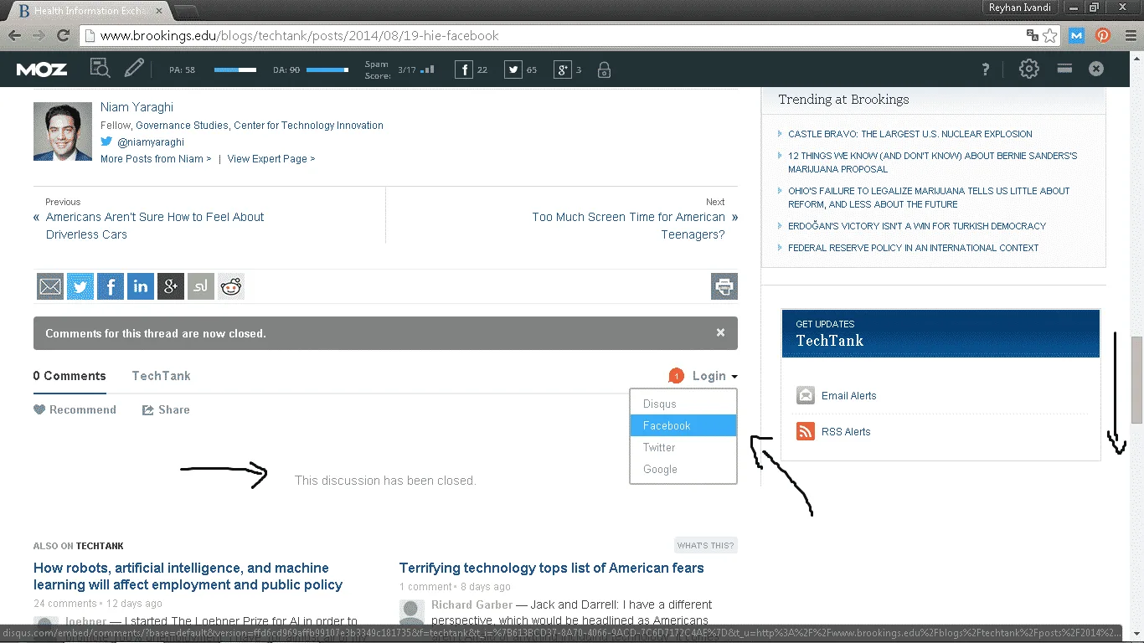The width and height of the screenshot is (1144, 643).
Task: Select the MozBar highlight pencil tool
Action: (x=134, y=69)
